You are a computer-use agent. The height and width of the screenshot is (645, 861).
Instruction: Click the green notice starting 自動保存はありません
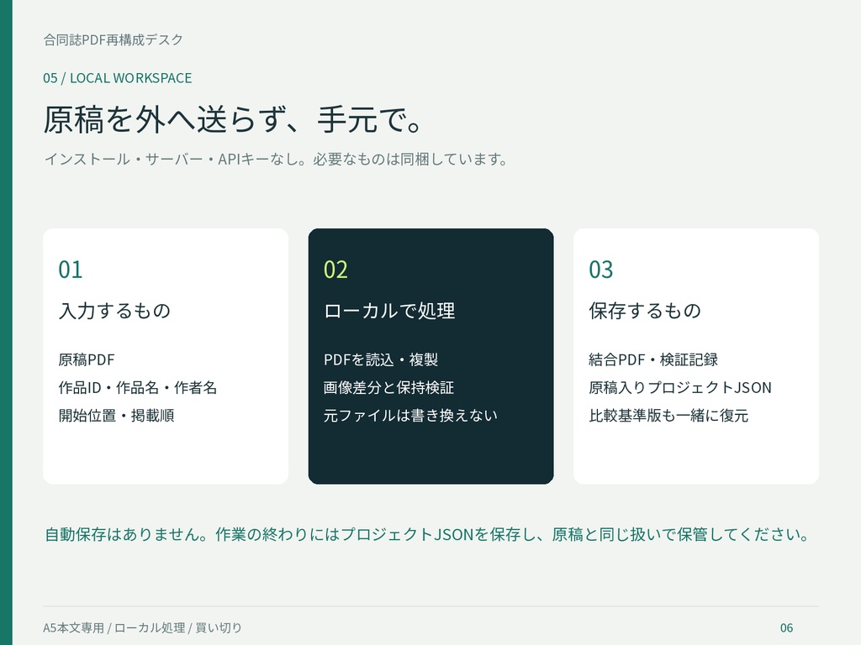(426, 534)
